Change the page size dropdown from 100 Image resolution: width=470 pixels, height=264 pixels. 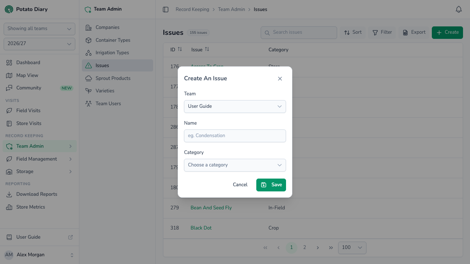tap(352, 247)
